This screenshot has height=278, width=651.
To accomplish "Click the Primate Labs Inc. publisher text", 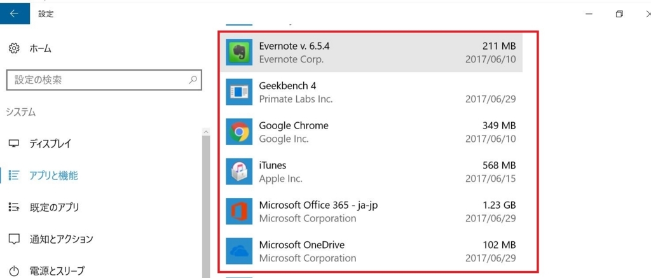I will [296, 99].
